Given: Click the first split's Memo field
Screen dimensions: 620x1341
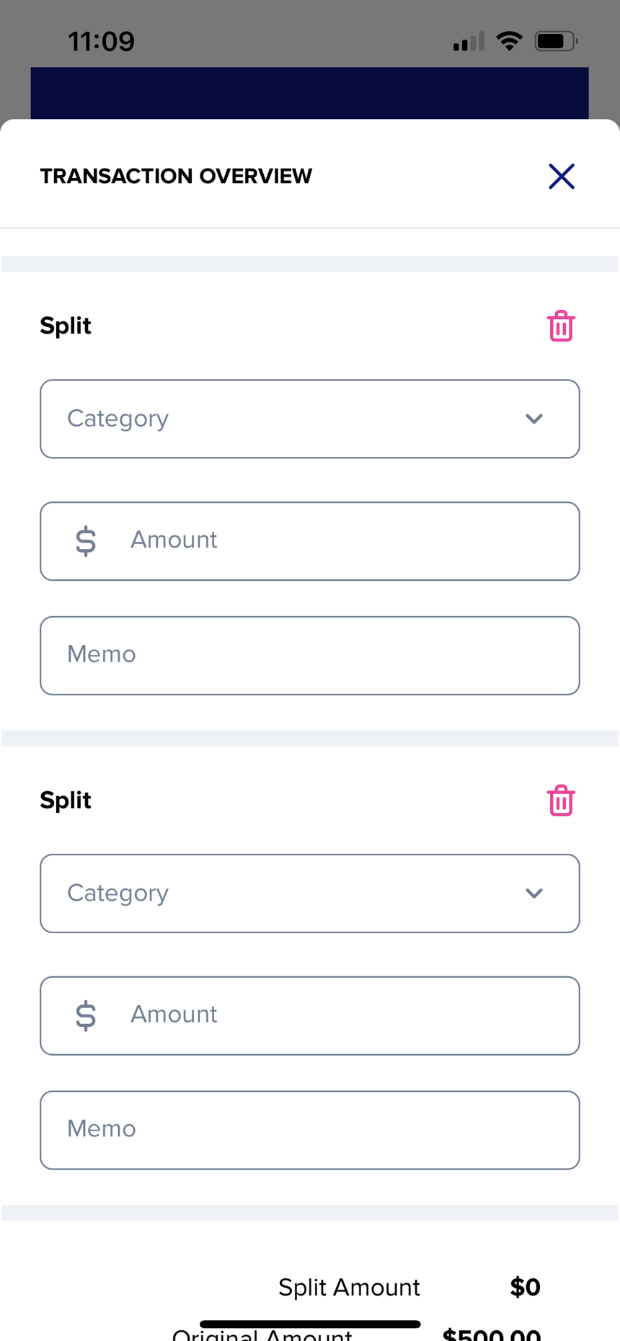Looking at the screenshot, I should (x=310, y=655).
